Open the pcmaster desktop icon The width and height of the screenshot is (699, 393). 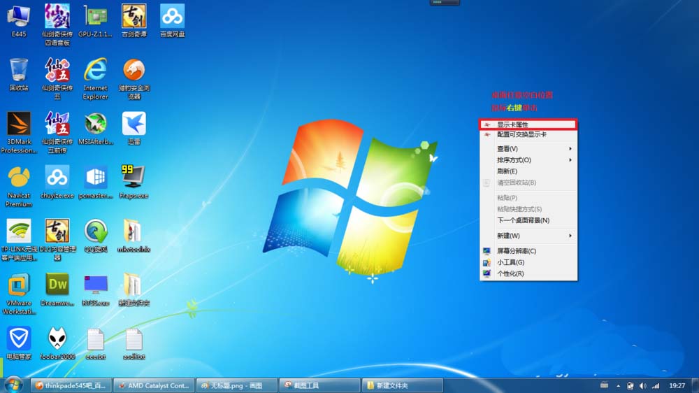pos(95,182)
